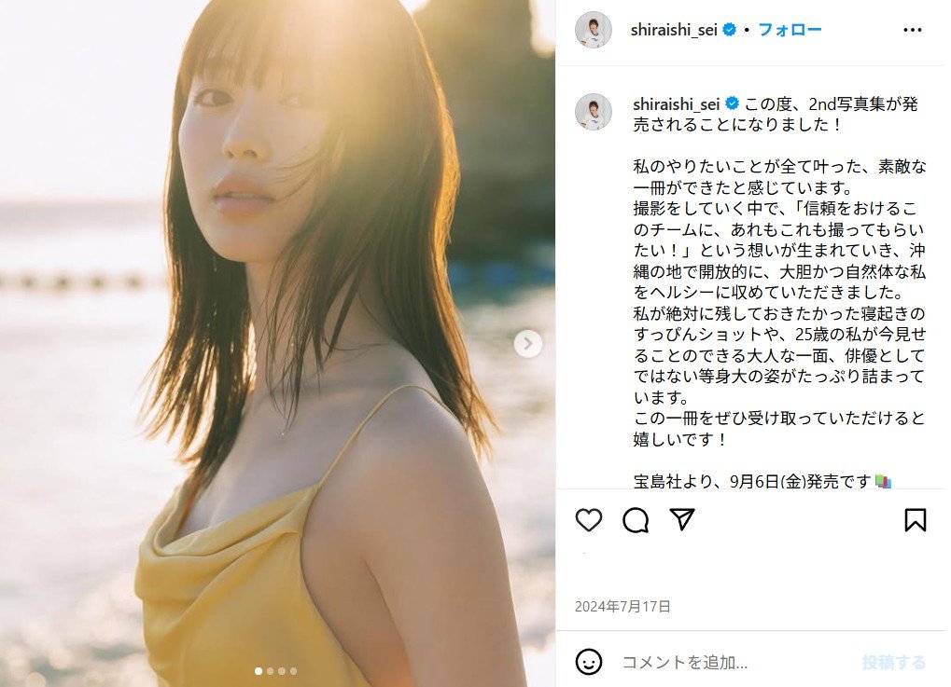Click the caption profile avatar
Image resolution: width=951 pixels, height=687 pixels.
[594, 112]
